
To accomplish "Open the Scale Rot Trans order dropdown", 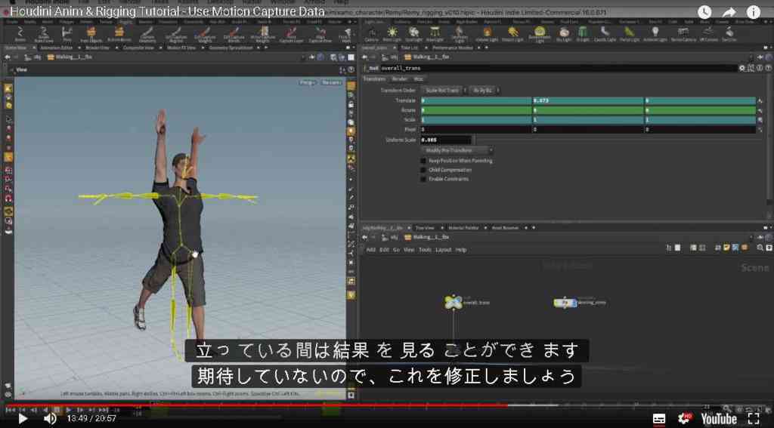I will [444, 91].
